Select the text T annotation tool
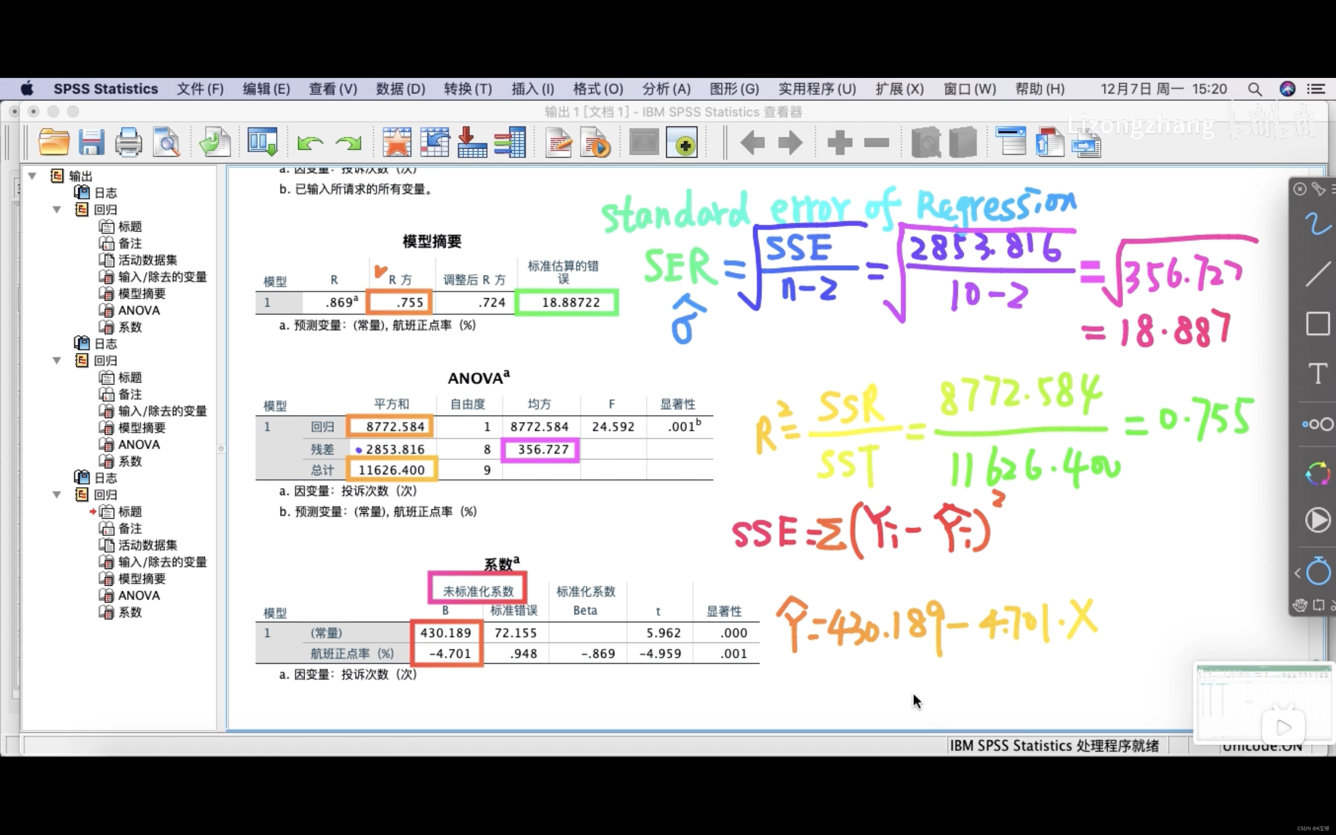Screen dimensions: 1336x835 point(1317,373)
